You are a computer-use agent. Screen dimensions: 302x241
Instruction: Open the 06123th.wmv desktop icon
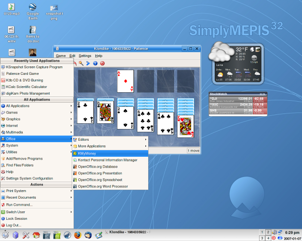tap(11, 34)
